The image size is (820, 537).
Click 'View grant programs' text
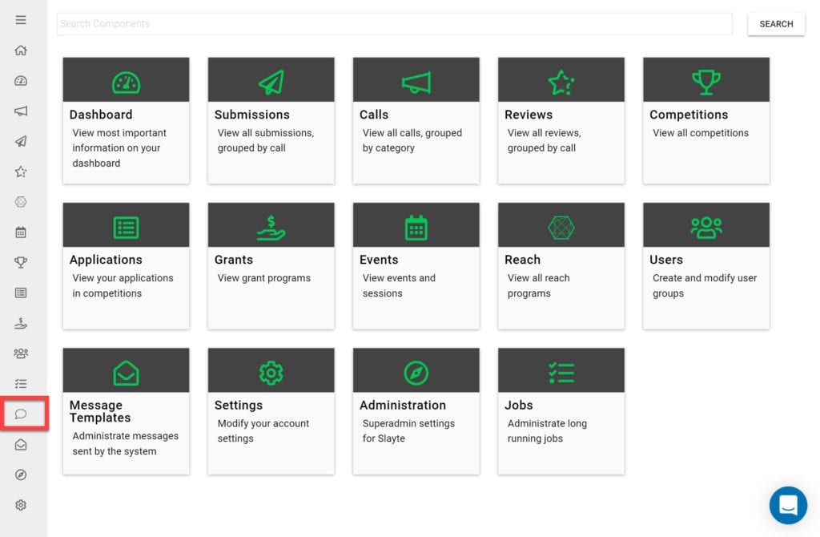pyautogui.click(x=264, y=278)
